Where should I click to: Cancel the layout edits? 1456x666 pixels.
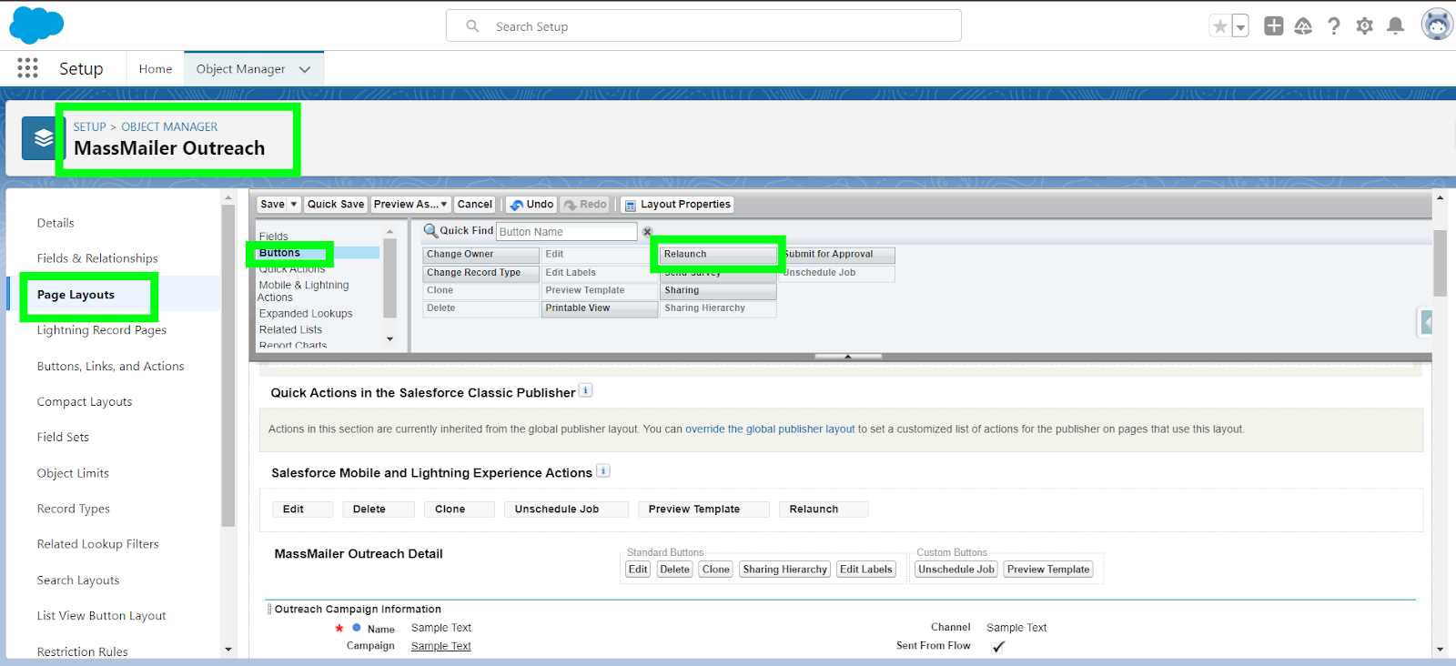click(475, 205)
